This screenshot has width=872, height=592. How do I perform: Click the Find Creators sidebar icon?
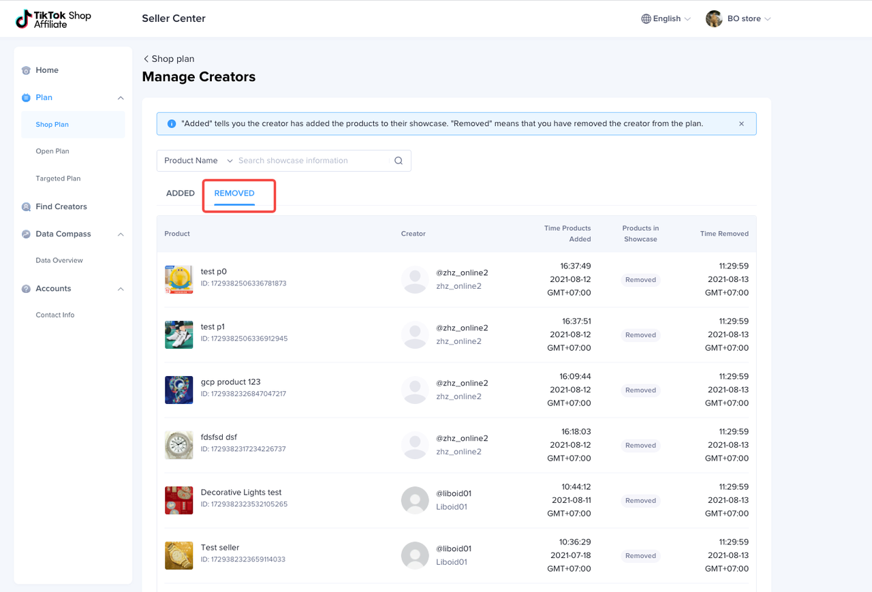tap(26, 206)
